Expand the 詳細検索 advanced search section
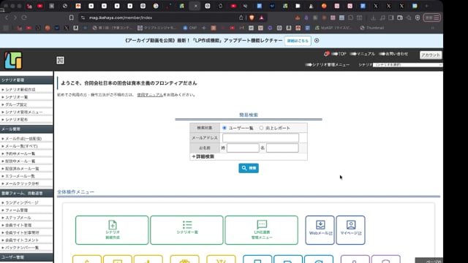This screenshot has height=263, width=468. click(x=203, y=156)
